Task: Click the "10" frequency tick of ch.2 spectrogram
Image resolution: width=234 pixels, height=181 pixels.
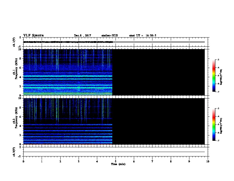Action: coord(19,98)
